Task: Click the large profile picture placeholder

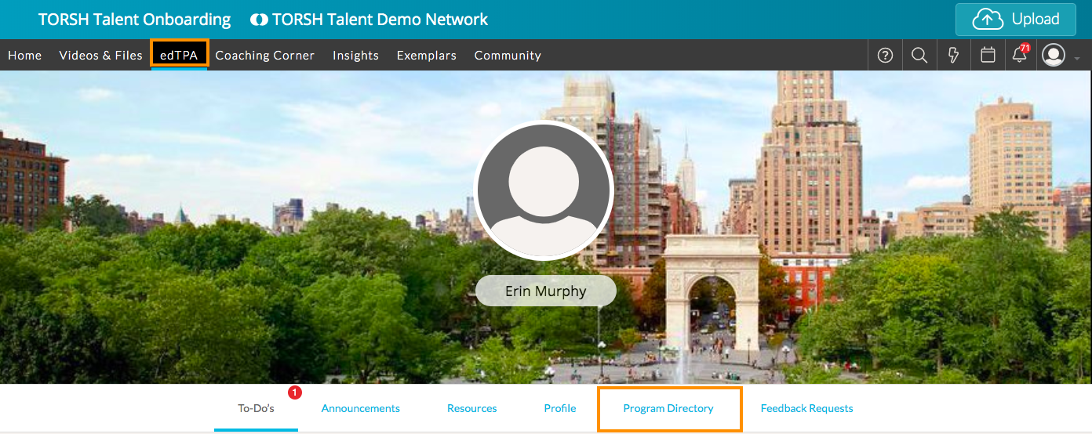Action: [x=544, y=191]
